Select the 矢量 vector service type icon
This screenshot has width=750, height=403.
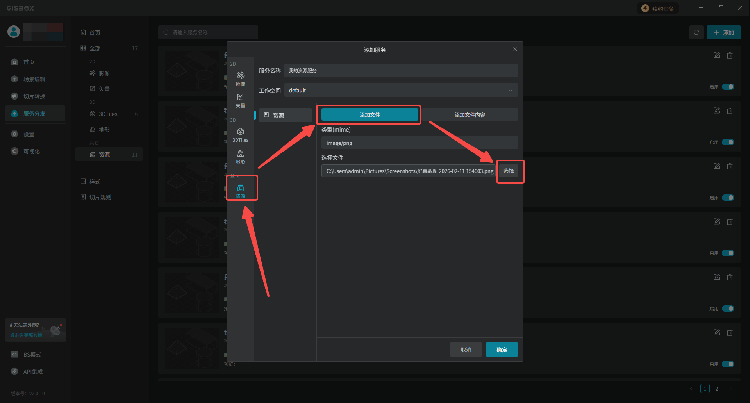tap(240, 100)
